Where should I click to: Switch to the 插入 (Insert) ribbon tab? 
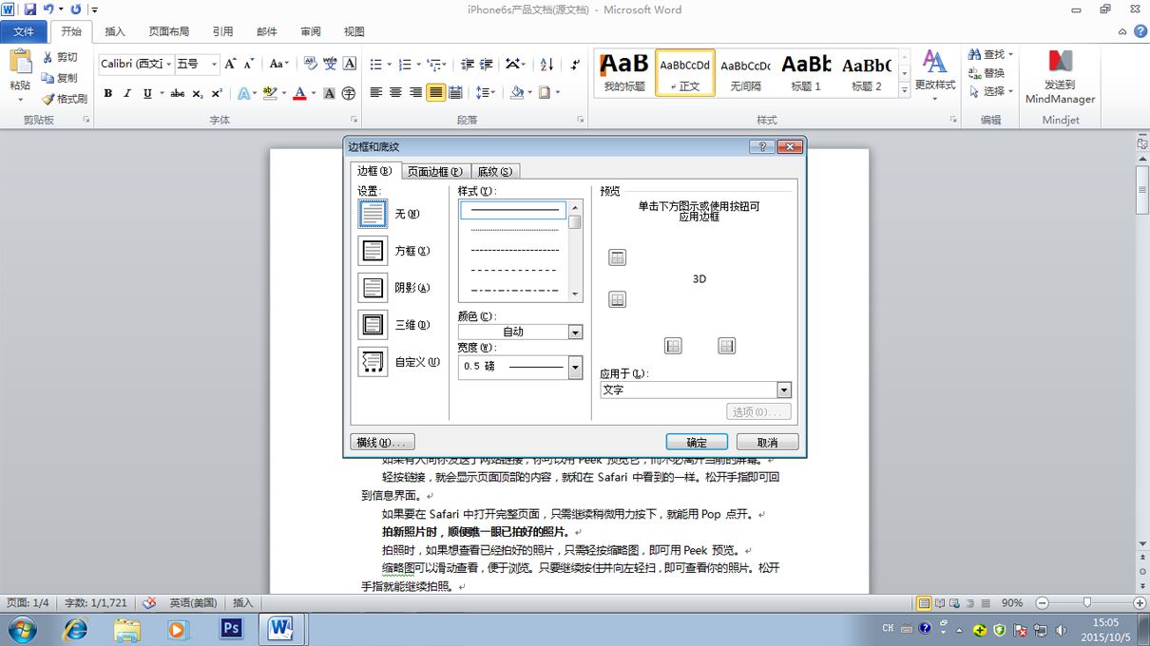[115, 31]
